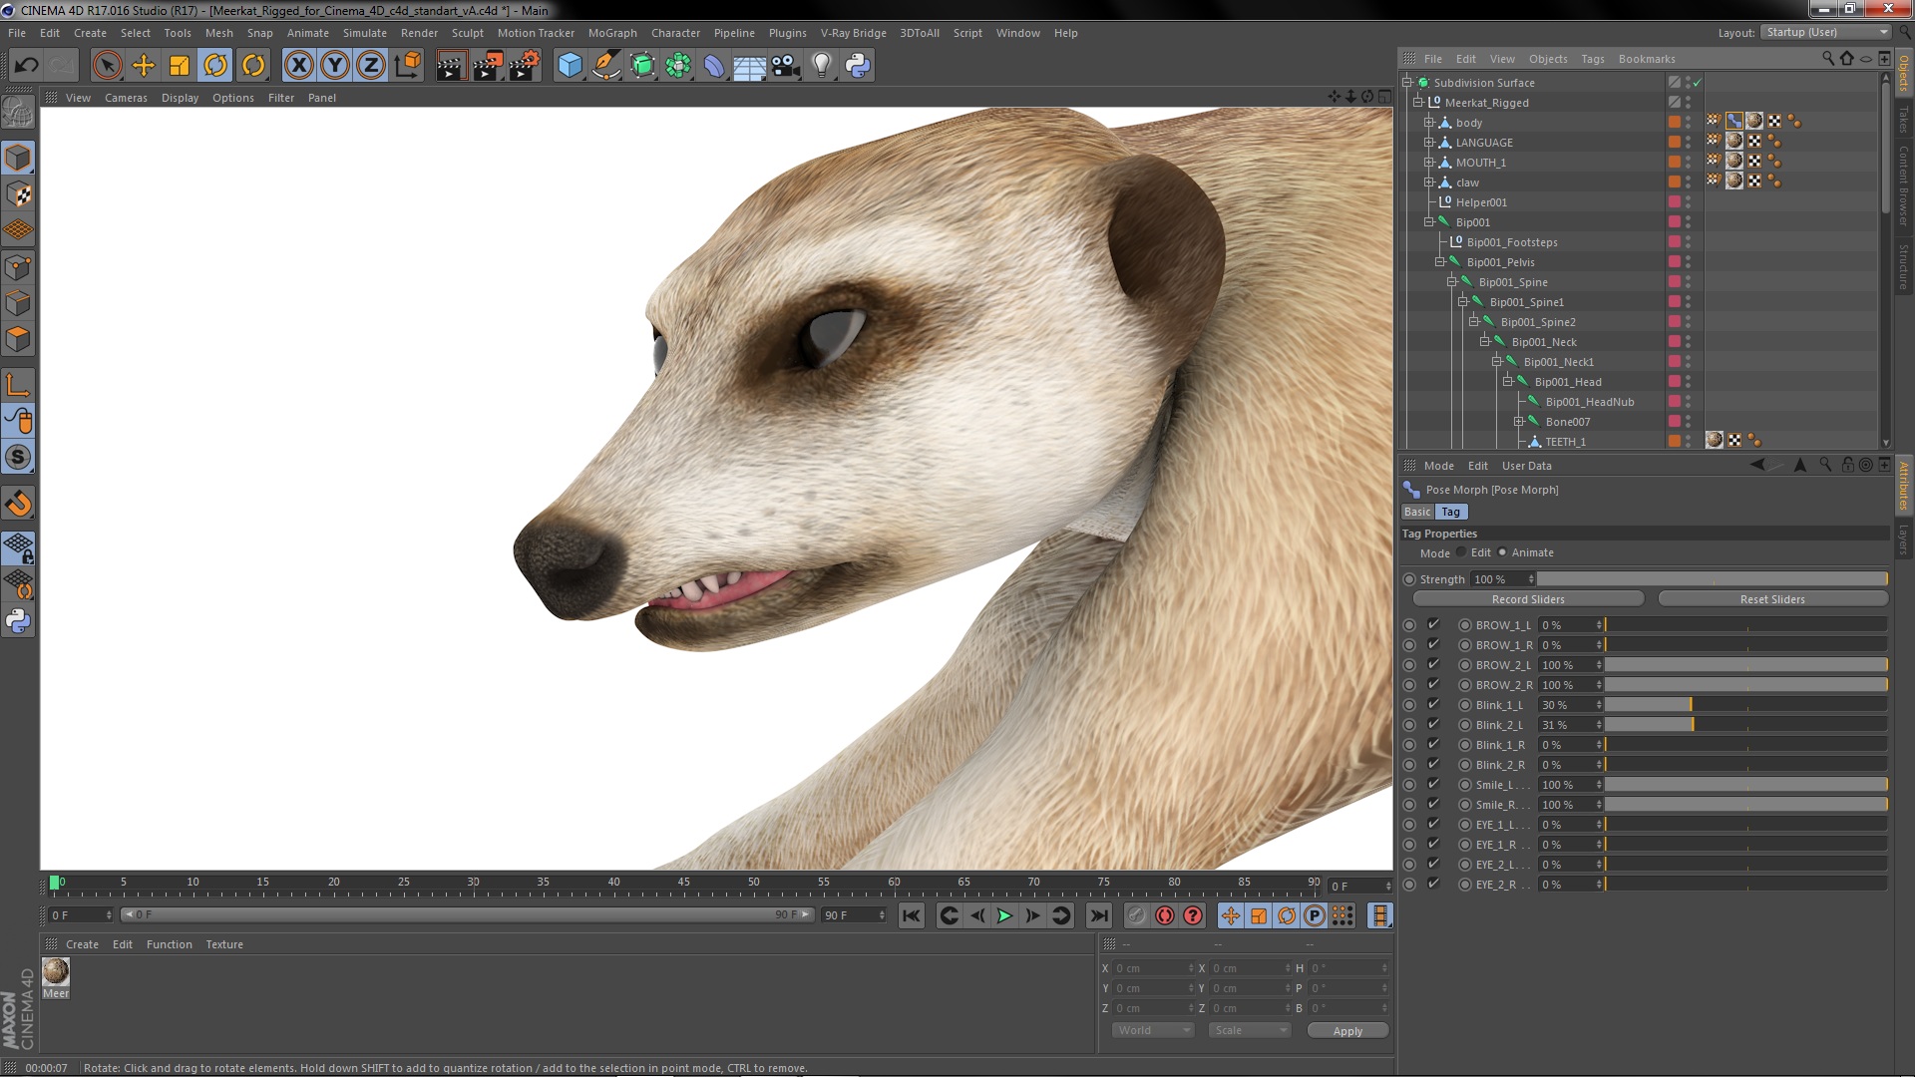Go to start of animation

(912, 915)
